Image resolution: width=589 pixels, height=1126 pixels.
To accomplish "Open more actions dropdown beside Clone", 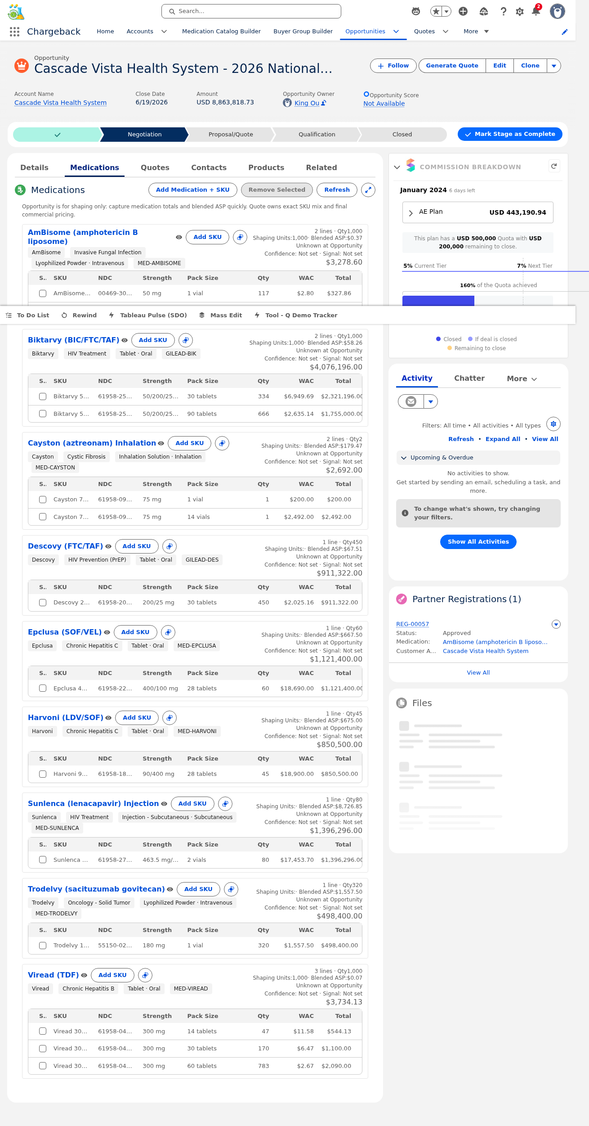I will pos(554,66).
